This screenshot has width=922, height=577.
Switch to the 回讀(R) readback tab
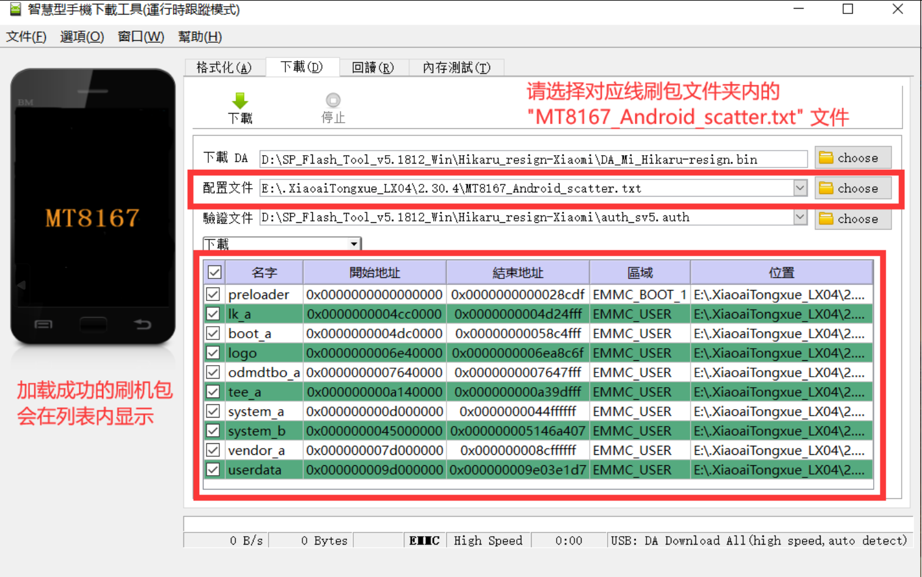[373, 67]
